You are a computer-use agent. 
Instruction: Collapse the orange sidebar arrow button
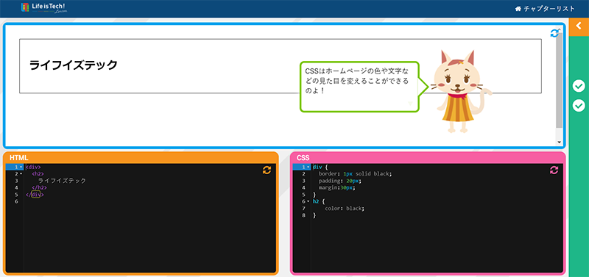579,26
